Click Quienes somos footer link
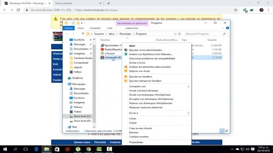The image size is (273, 153). (82, 142)
